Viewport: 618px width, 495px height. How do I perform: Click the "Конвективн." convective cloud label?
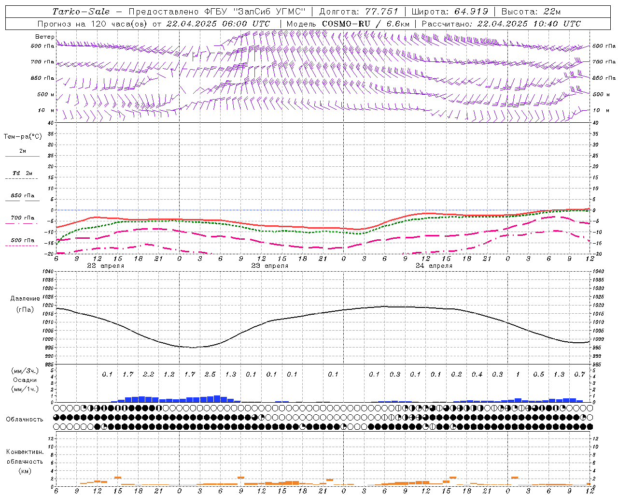click(x=25, y=452)
